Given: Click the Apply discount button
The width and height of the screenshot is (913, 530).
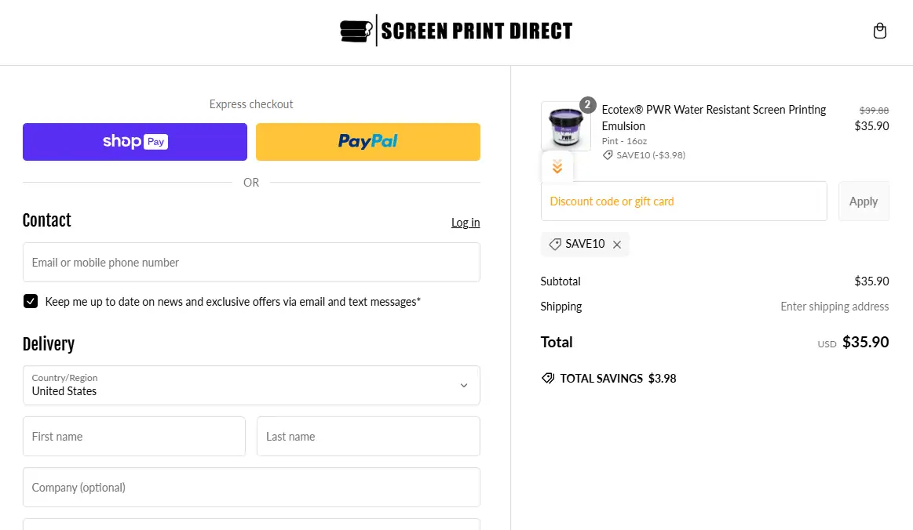Looking at the screenshot, I should coord(864,201).
